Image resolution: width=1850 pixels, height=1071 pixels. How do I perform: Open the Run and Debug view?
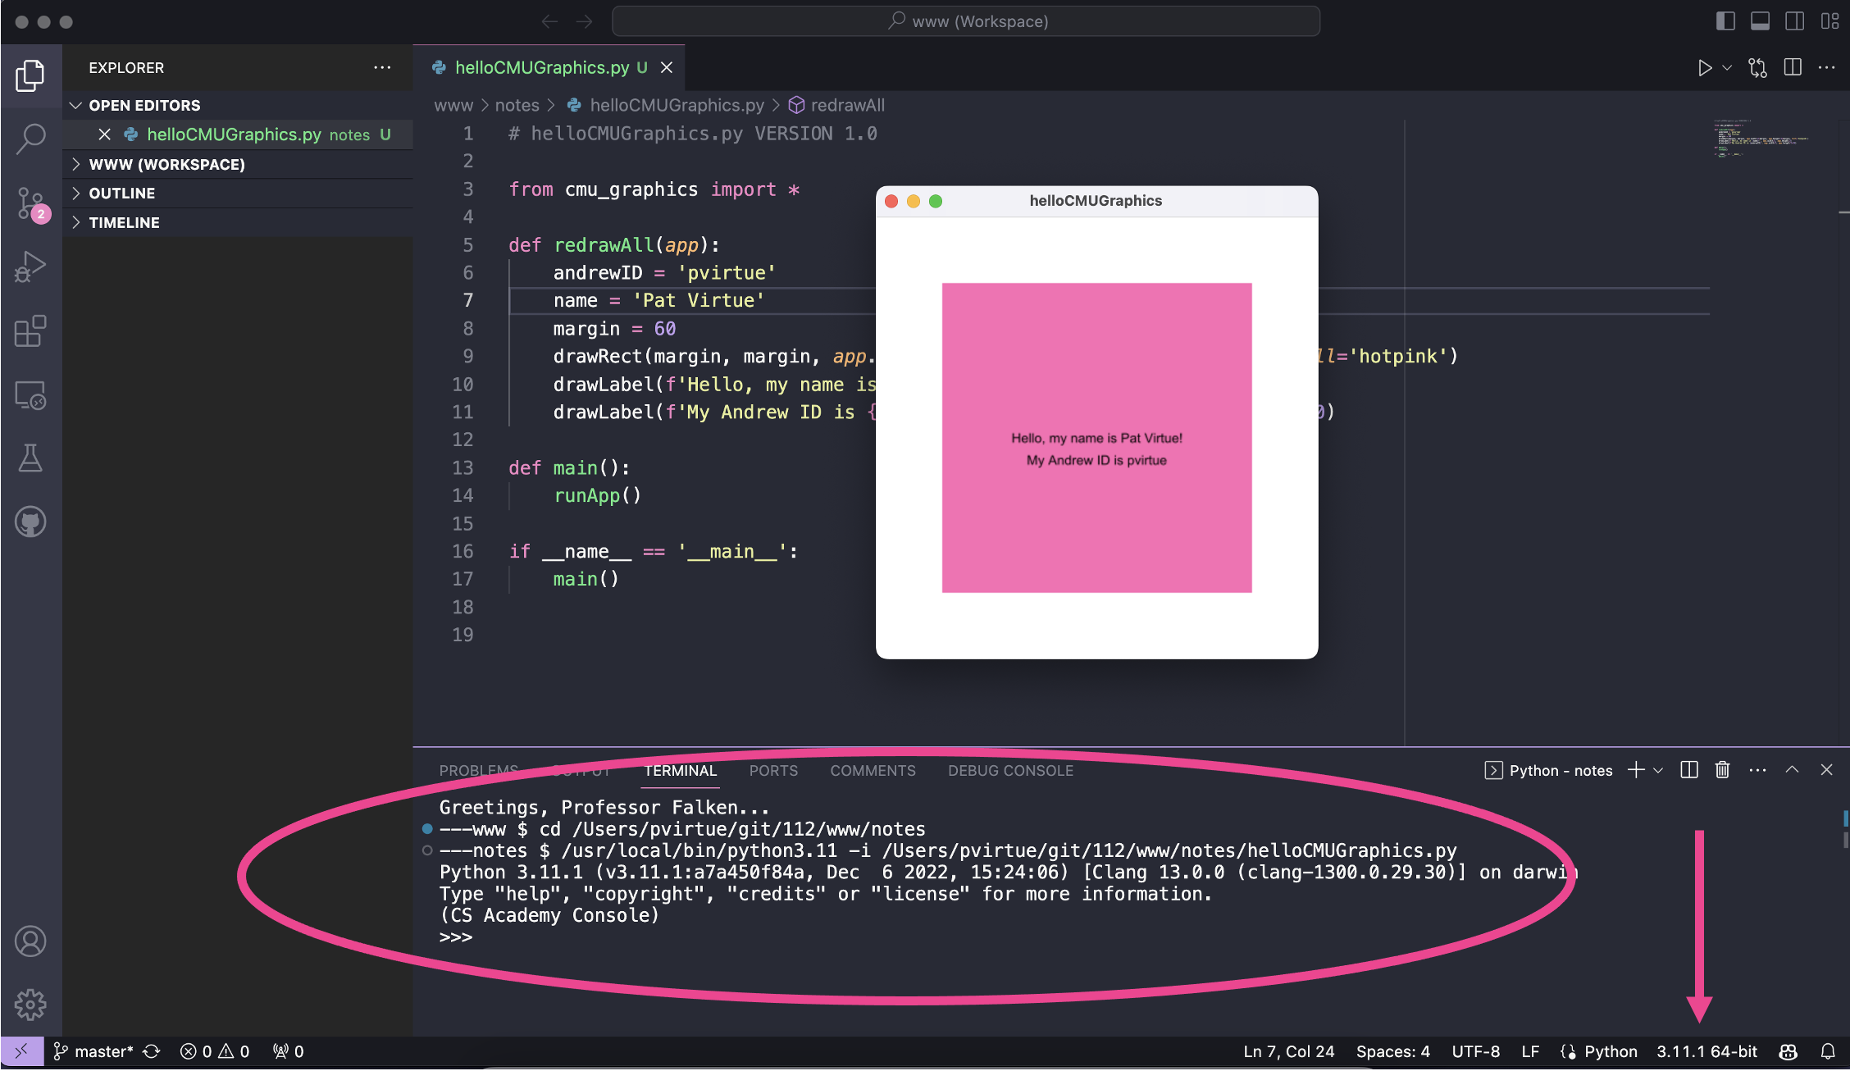pos(30,267)
